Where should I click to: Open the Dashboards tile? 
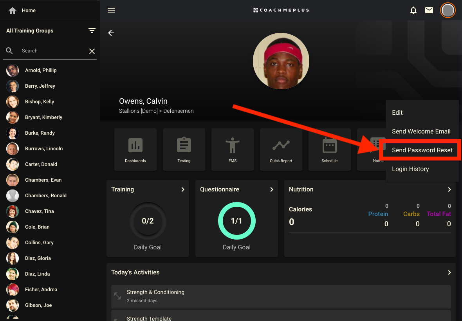point(135,150)
